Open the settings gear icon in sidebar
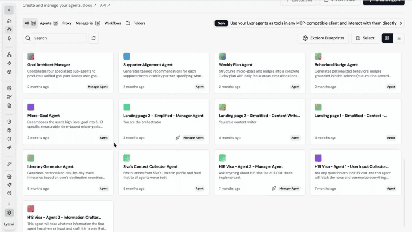The image size is (412, 232). click(9, 213)
